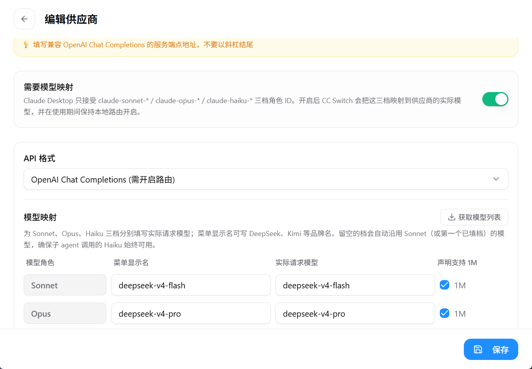Open the API 格式 dropdown
The height and width of the screenshot is (369, 532).
point(266,179)
